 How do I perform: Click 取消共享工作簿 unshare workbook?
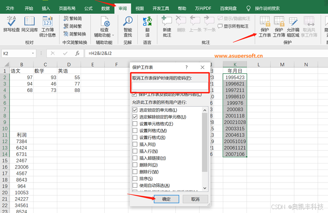pos(309,27)
